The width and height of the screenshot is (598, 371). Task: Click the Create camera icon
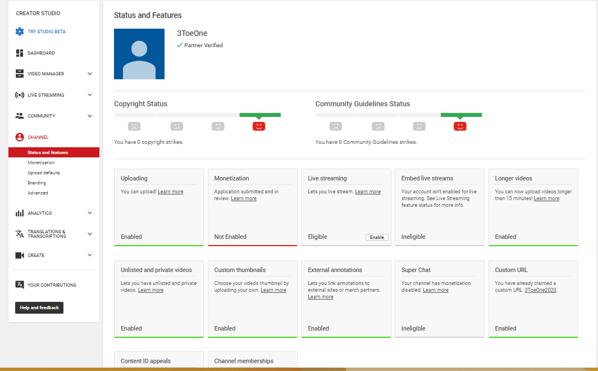point(20,255)
